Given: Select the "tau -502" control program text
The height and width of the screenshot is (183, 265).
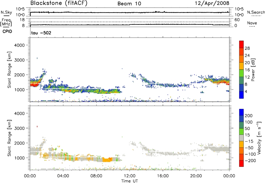Looking at the screenshot, I should point(41,33).
